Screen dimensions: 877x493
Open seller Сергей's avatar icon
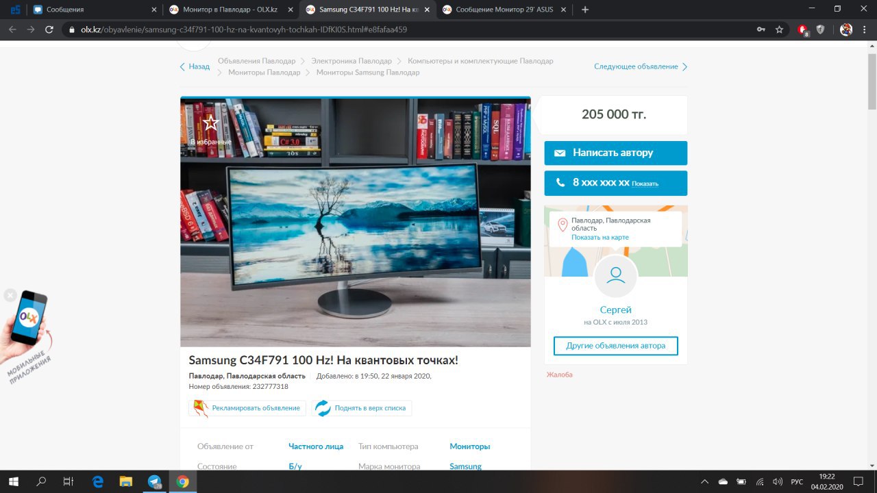[x=616, y=276]
